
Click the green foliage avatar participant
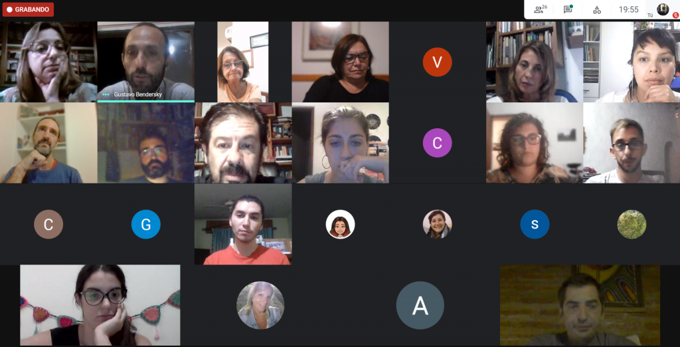pos(632,224)
